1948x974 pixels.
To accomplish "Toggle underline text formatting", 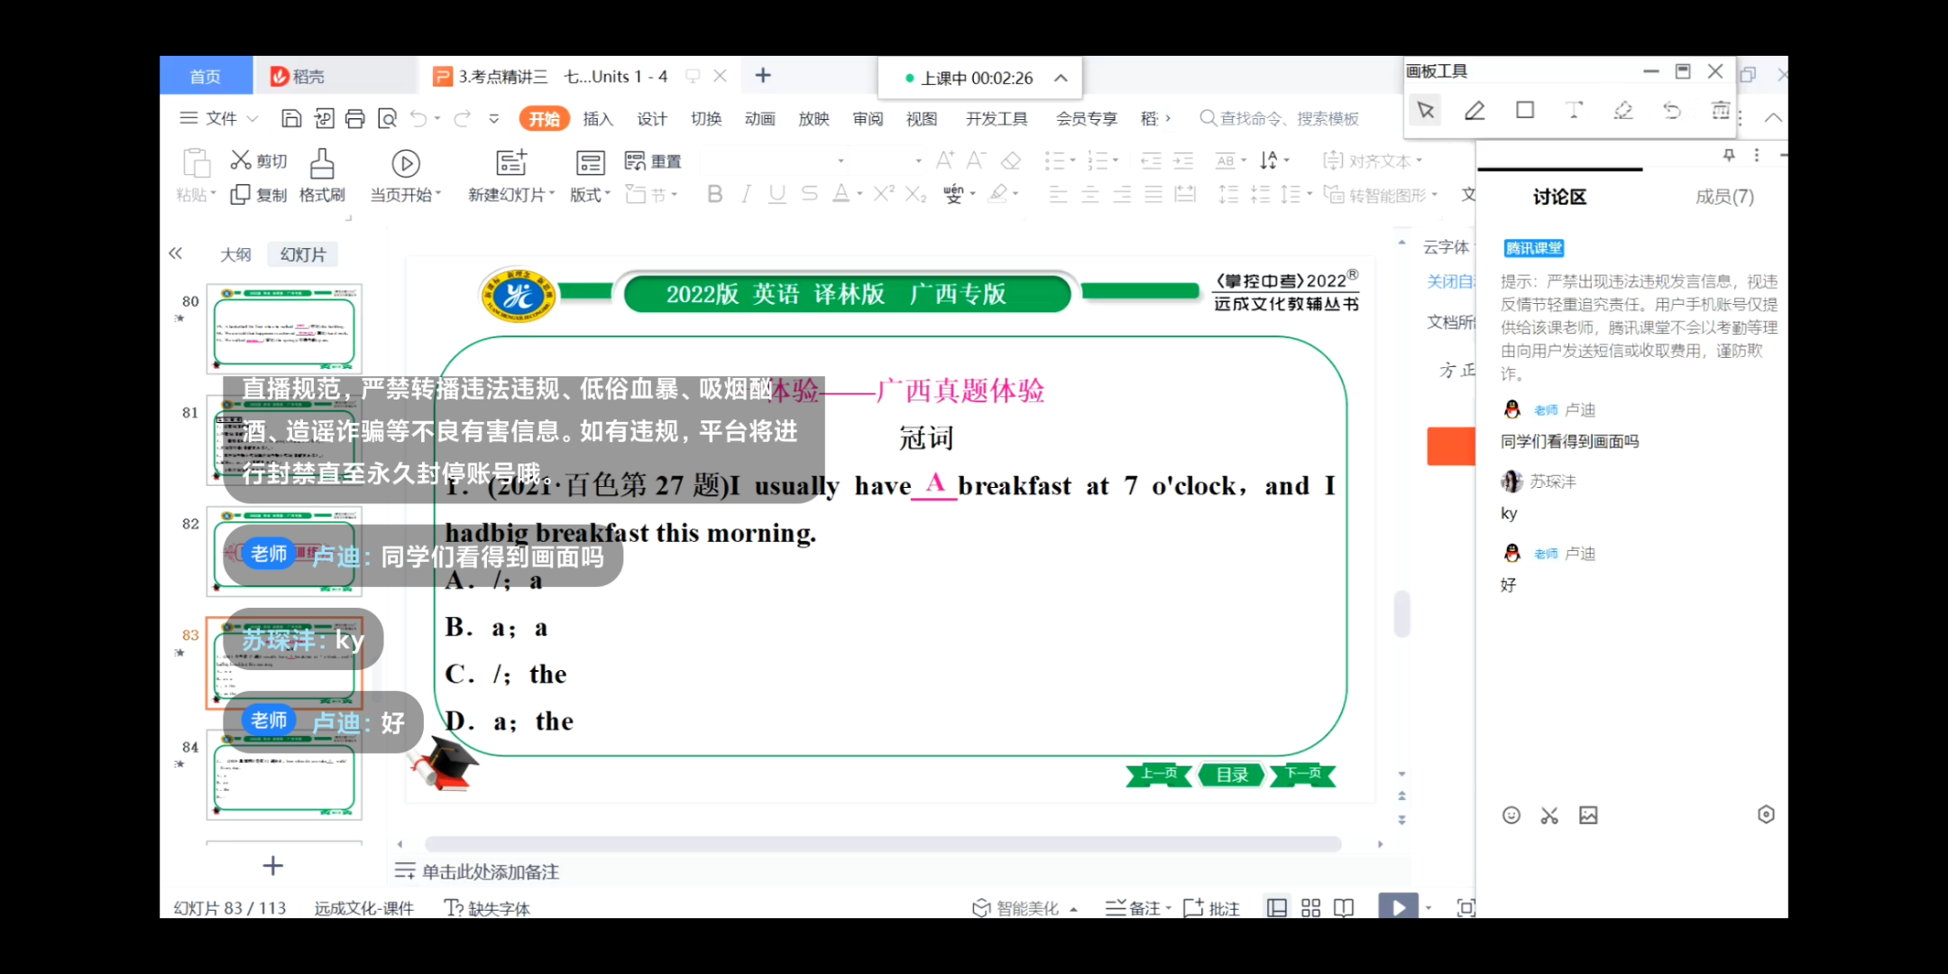I will (x=776, y=194).
